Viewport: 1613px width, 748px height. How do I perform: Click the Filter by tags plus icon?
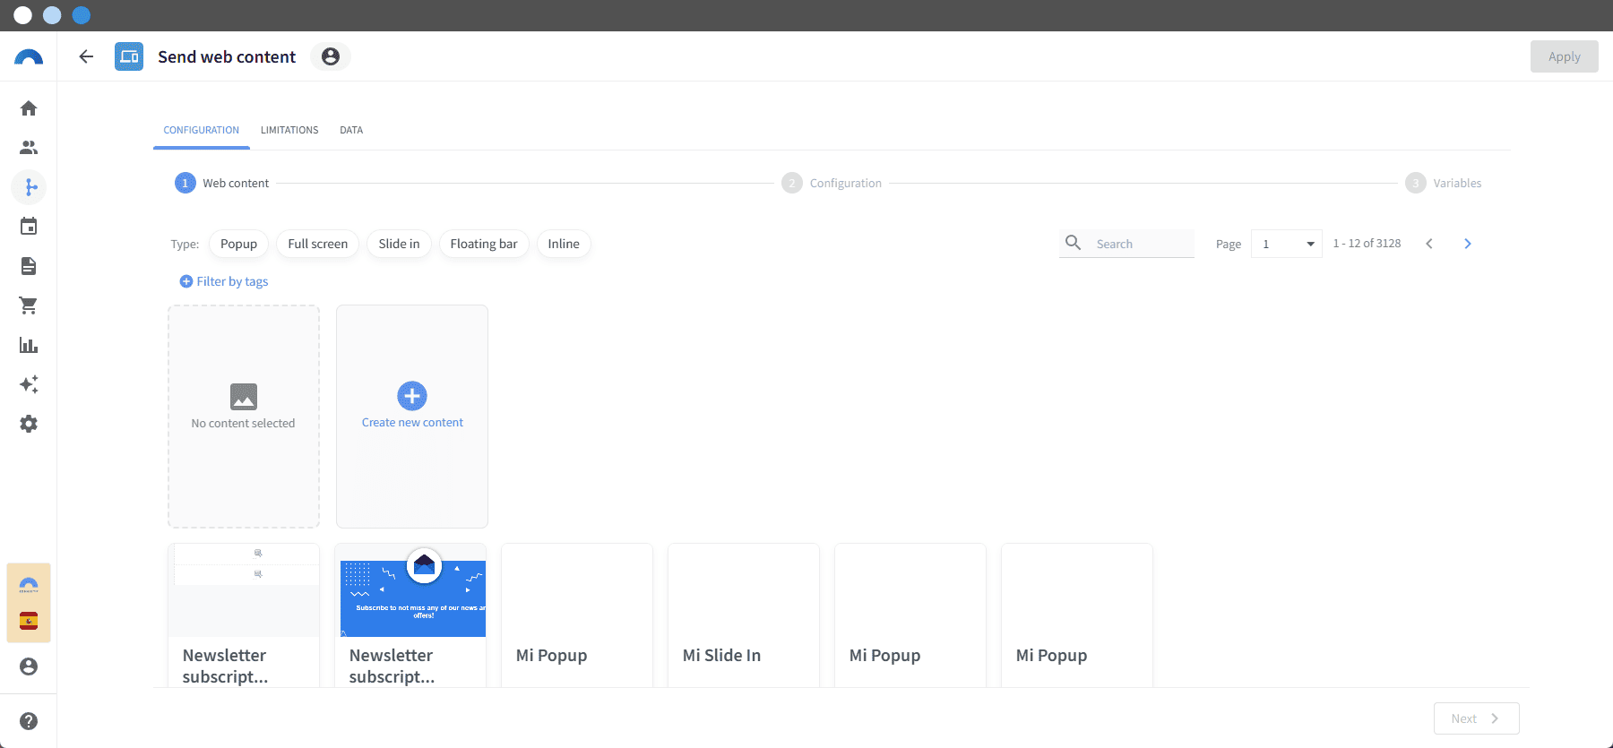pyautogui.click(x=186, y=281)
